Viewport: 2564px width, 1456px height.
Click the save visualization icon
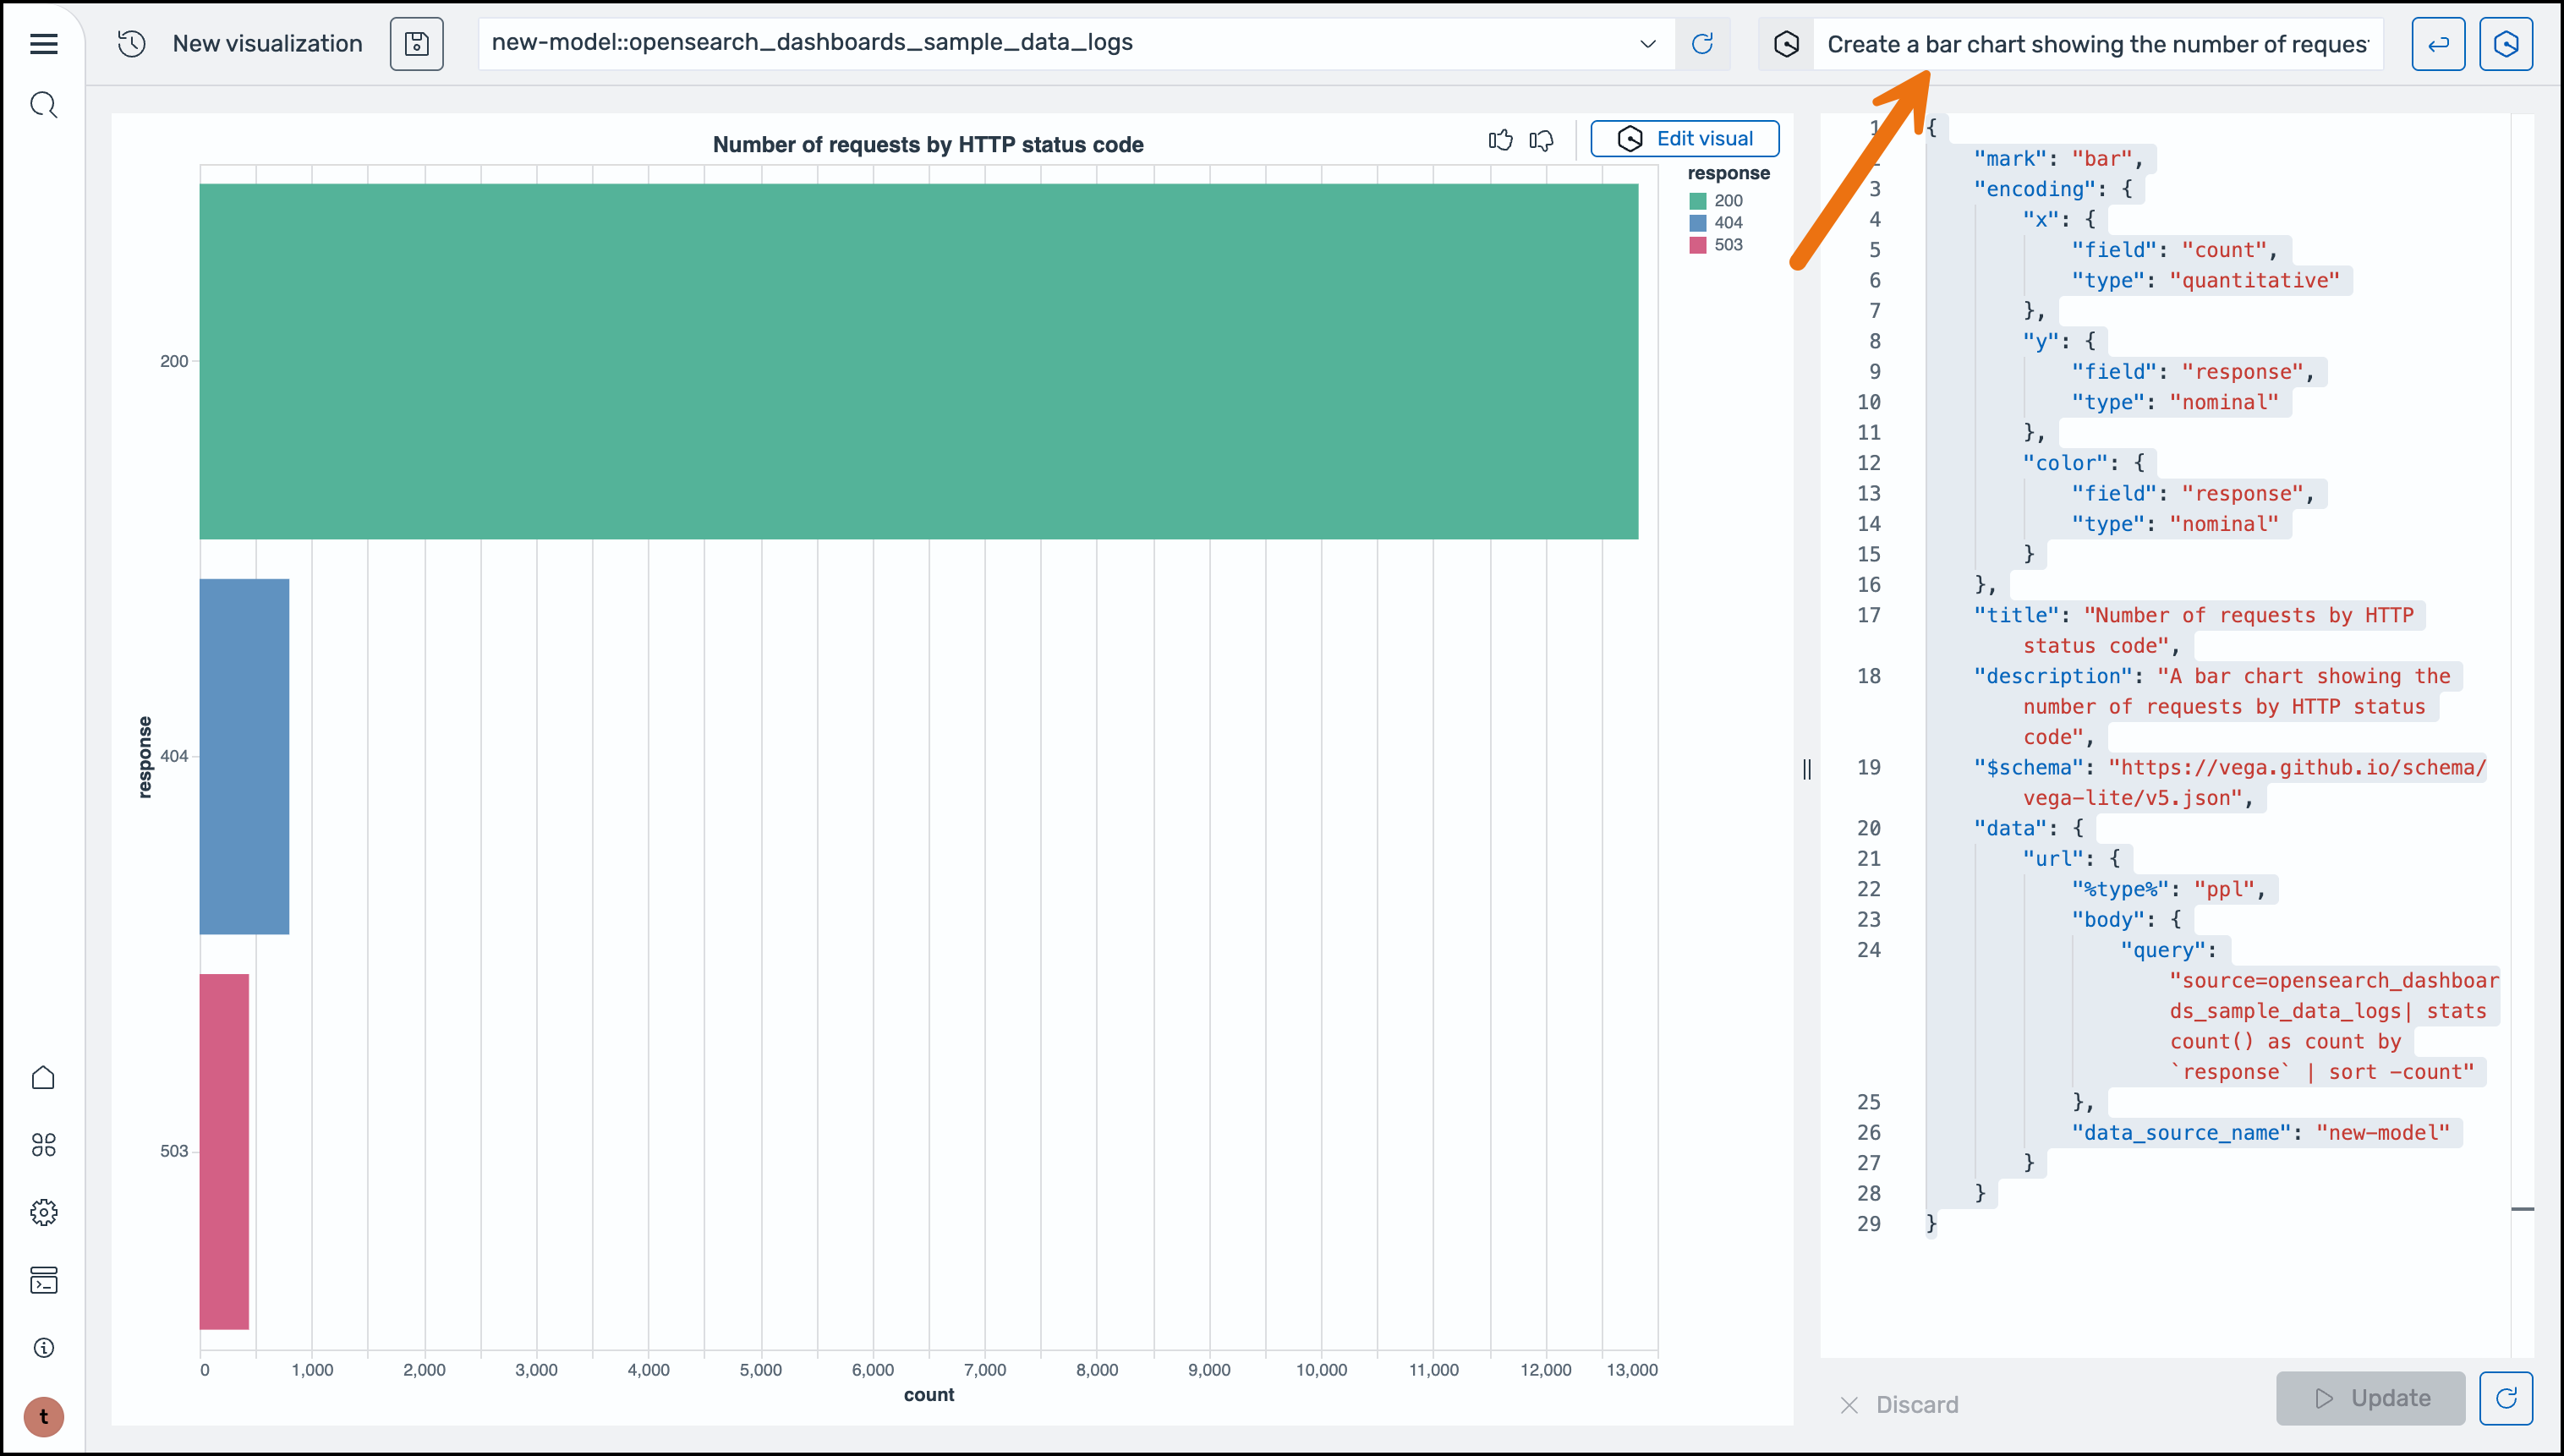(x=416, y=44)
